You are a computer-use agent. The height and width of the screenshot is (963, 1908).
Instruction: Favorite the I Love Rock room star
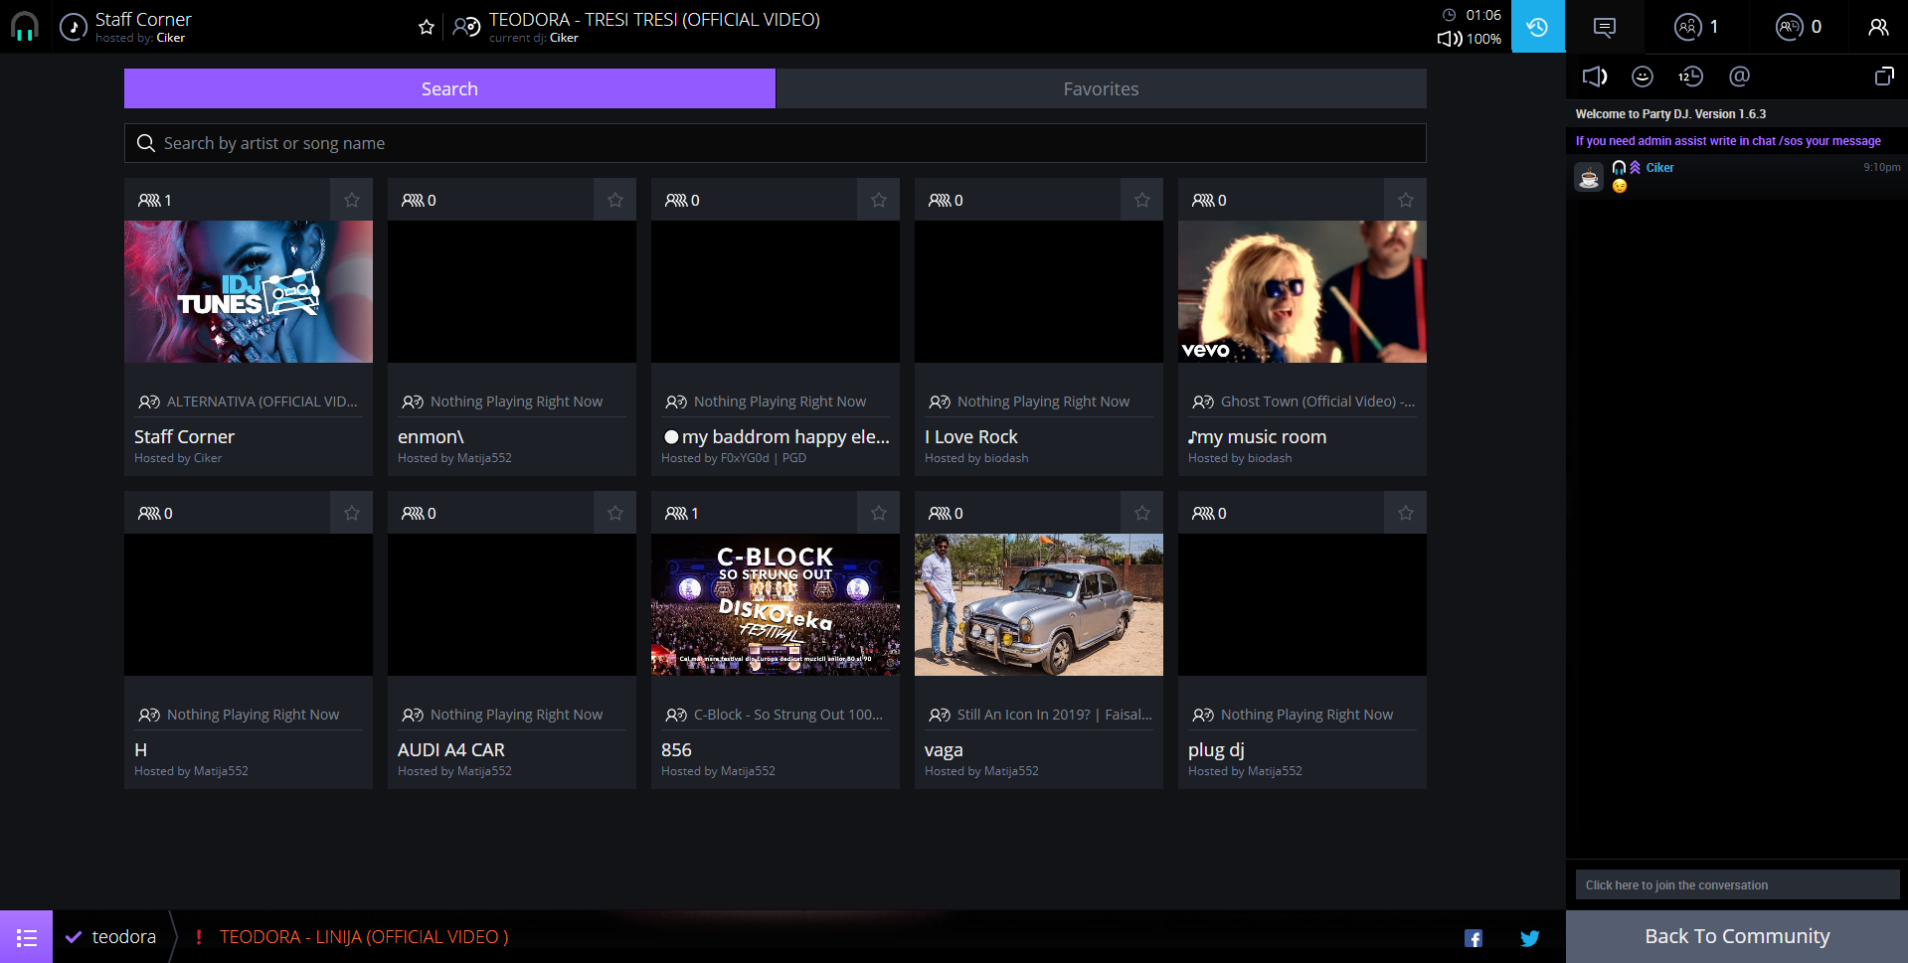point(1142,200)
